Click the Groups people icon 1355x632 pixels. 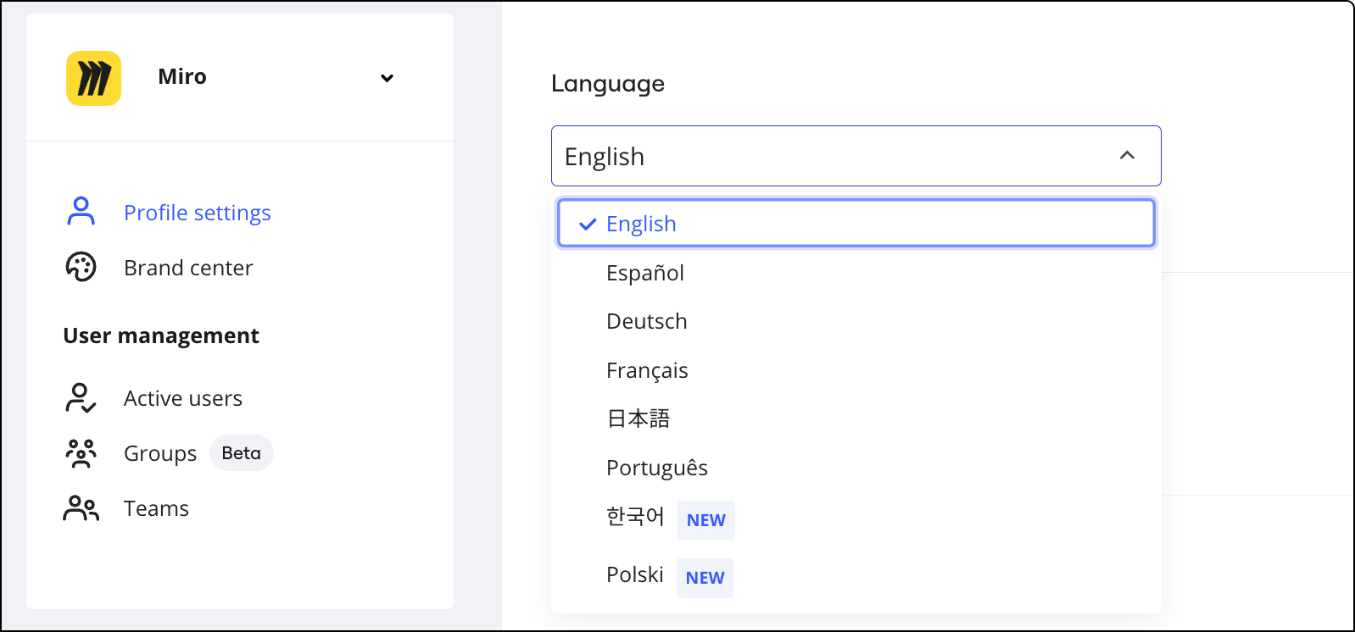click(x=81, y=453)
